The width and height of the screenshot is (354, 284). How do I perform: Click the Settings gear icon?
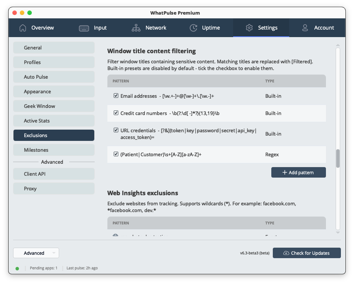(x=249, y=28)
